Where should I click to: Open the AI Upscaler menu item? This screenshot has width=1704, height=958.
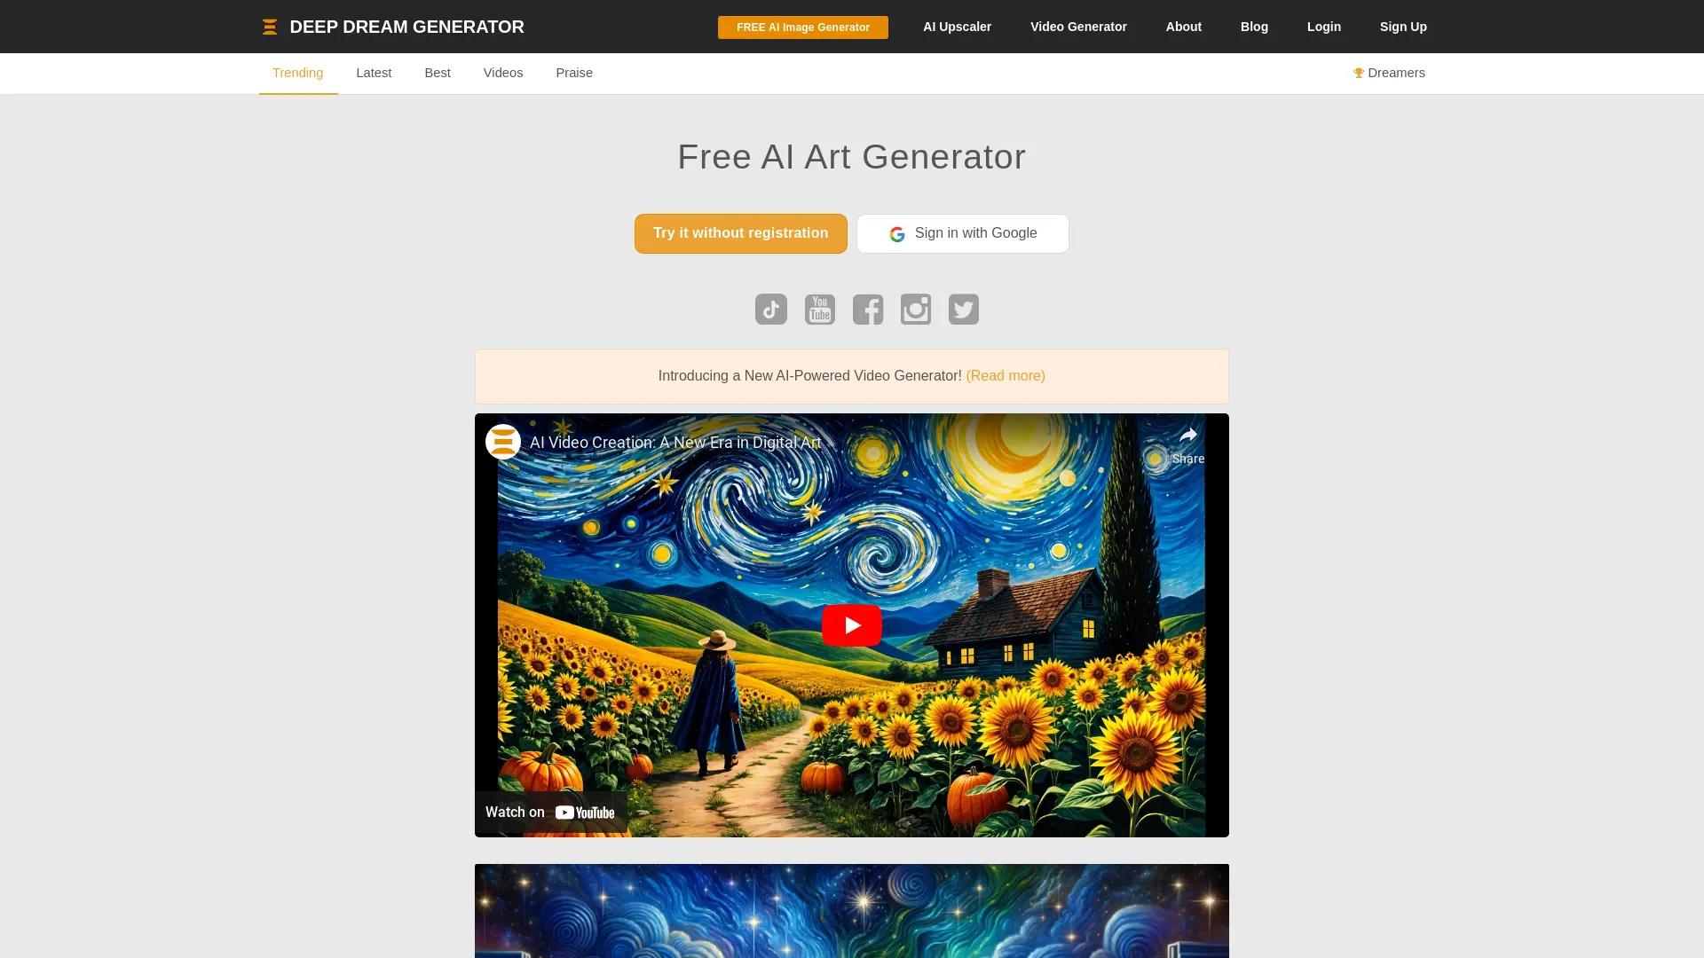point(957,27)
